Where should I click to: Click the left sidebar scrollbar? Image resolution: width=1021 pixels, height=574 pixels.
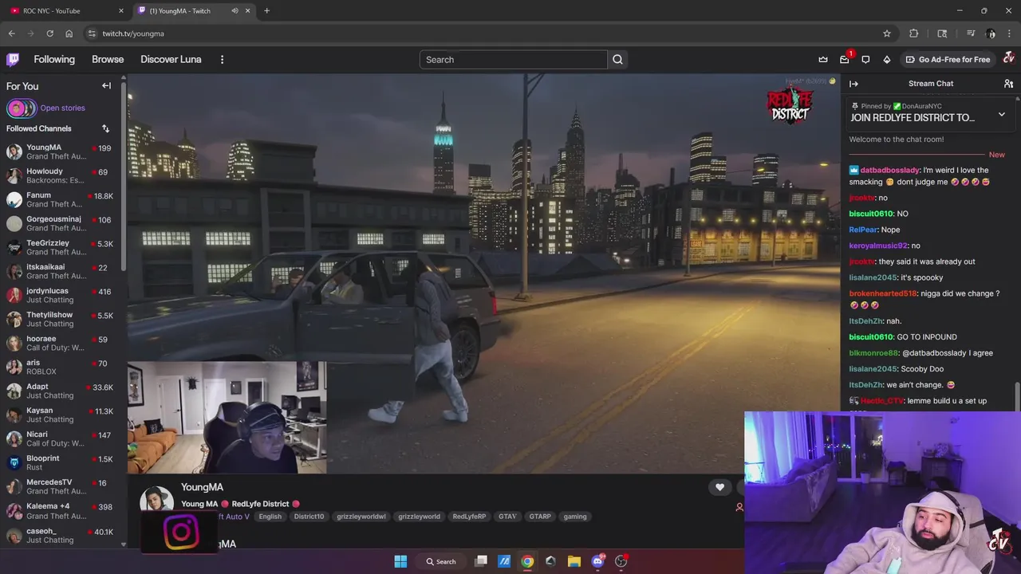tap(124, 175)
